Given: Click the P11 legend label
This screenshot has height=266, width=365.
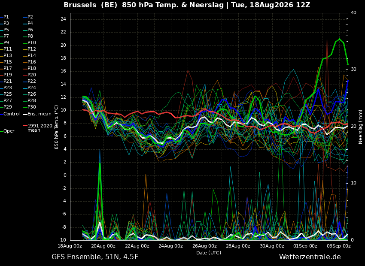Looking at the screenshot, I should pos(7,49).
